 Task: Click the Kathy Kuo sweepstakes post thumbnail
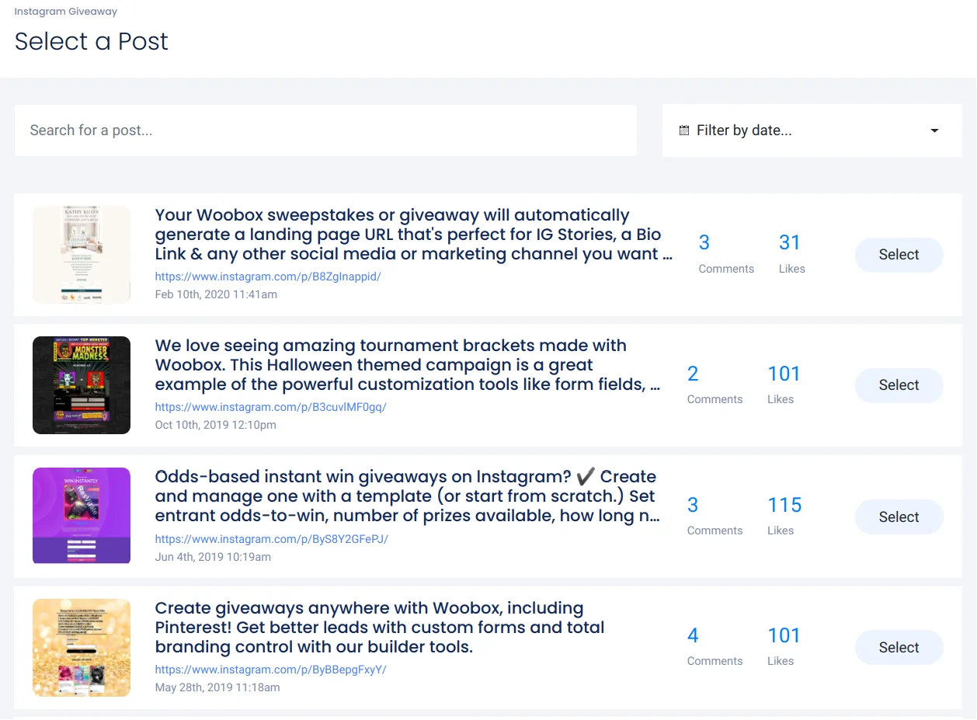point(82,255)
